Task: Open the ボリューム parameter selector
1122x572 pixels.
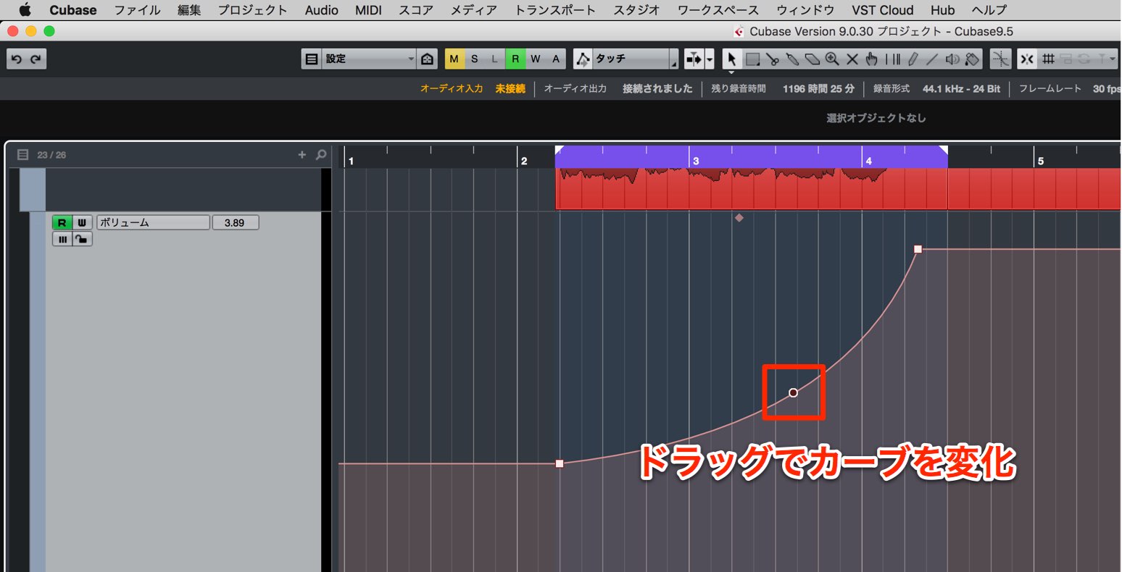Action: pos(153,222)
